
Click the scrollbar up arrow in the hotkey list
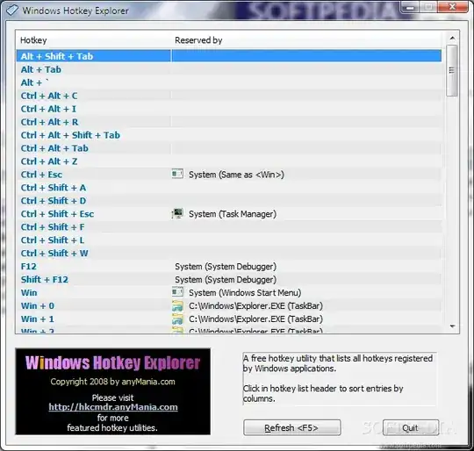(452, 38)
